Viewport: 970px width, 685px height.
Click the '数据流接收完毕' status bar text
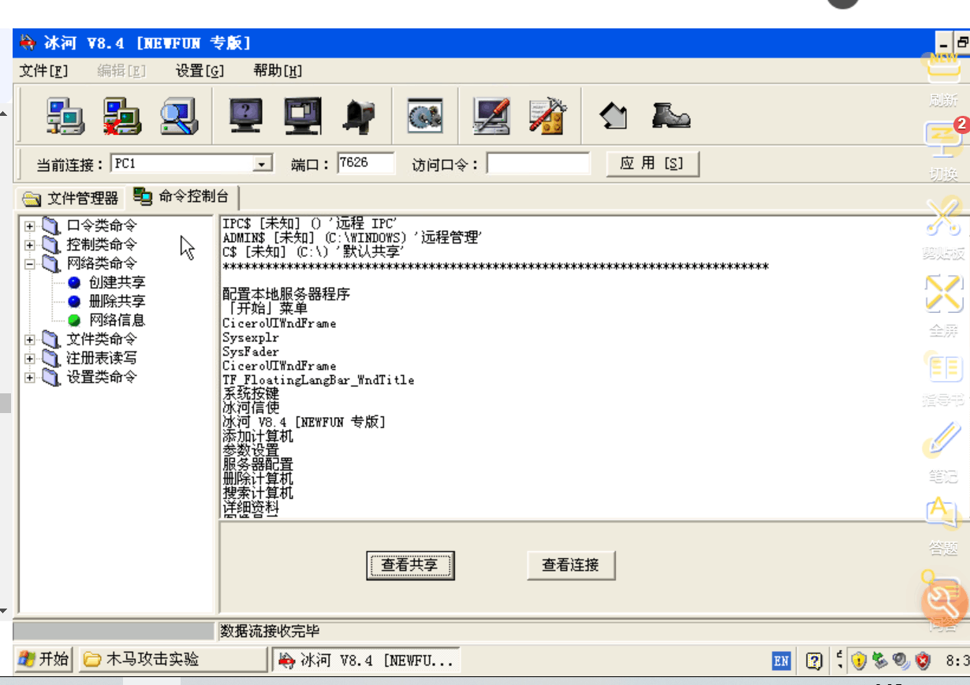[270, 631]
